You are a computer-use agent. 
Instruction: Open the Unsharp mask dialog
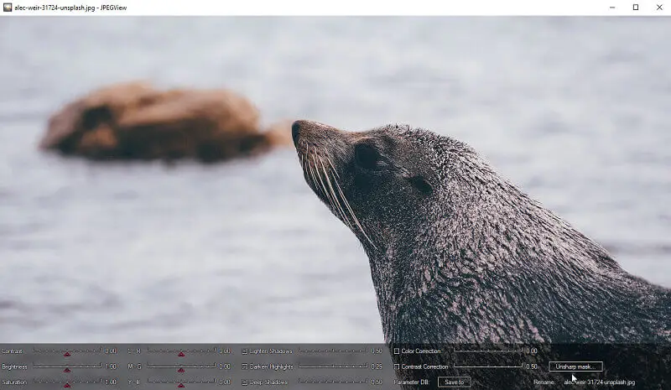(x=575, y=367)
